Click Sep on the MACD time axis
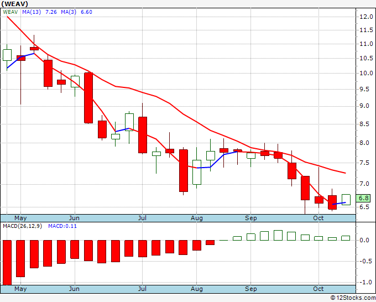The image size is (376, 302). (251, 289)
